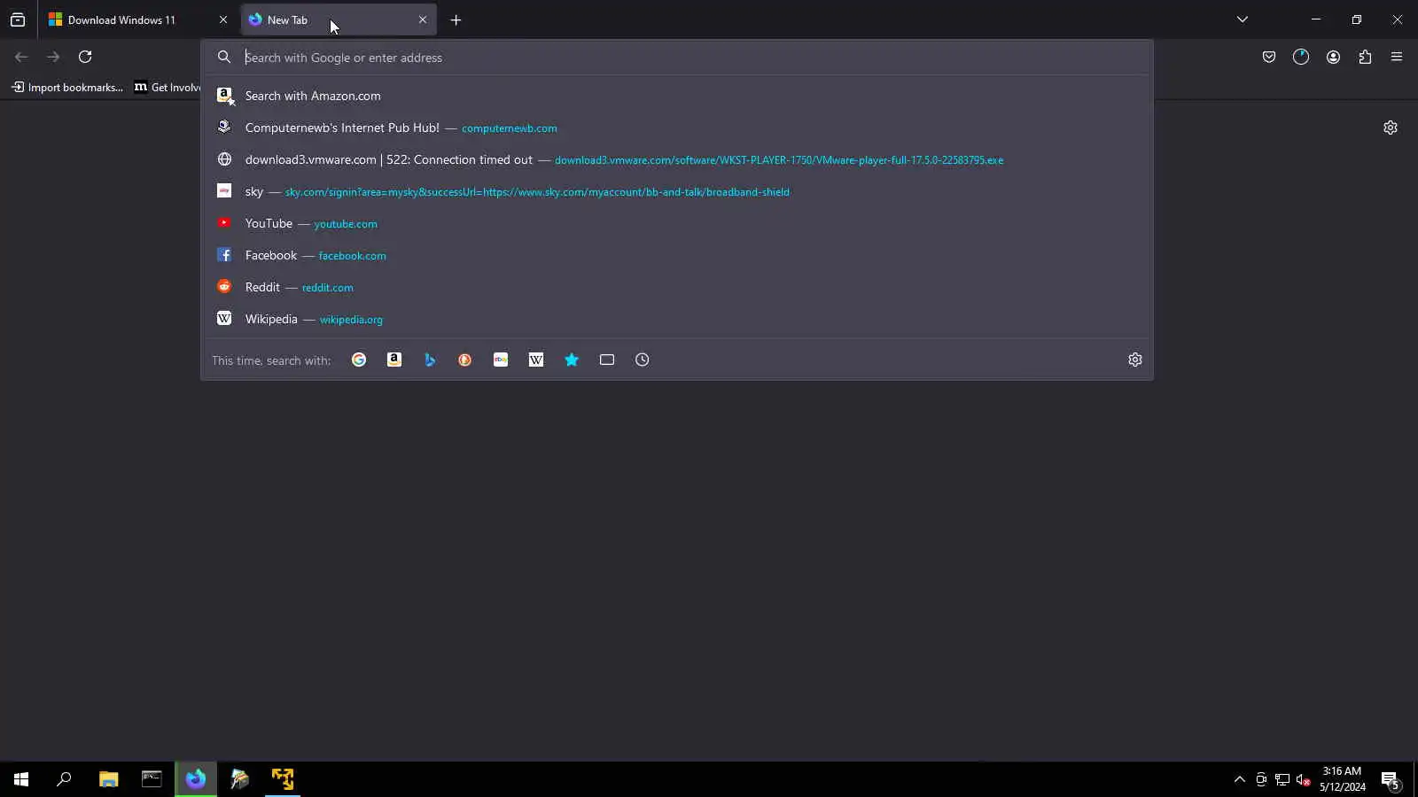Open Computernewb's Internet Pub Hub suggestion
The width and height of the screenshot is (1418, 797).
click(677, 128)
